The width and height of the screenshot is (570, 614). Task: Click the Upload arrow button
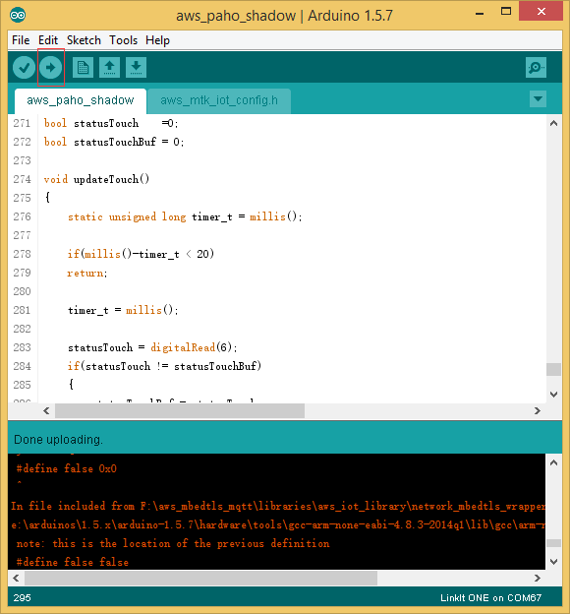pyautogui.click(x=50, y=67)
